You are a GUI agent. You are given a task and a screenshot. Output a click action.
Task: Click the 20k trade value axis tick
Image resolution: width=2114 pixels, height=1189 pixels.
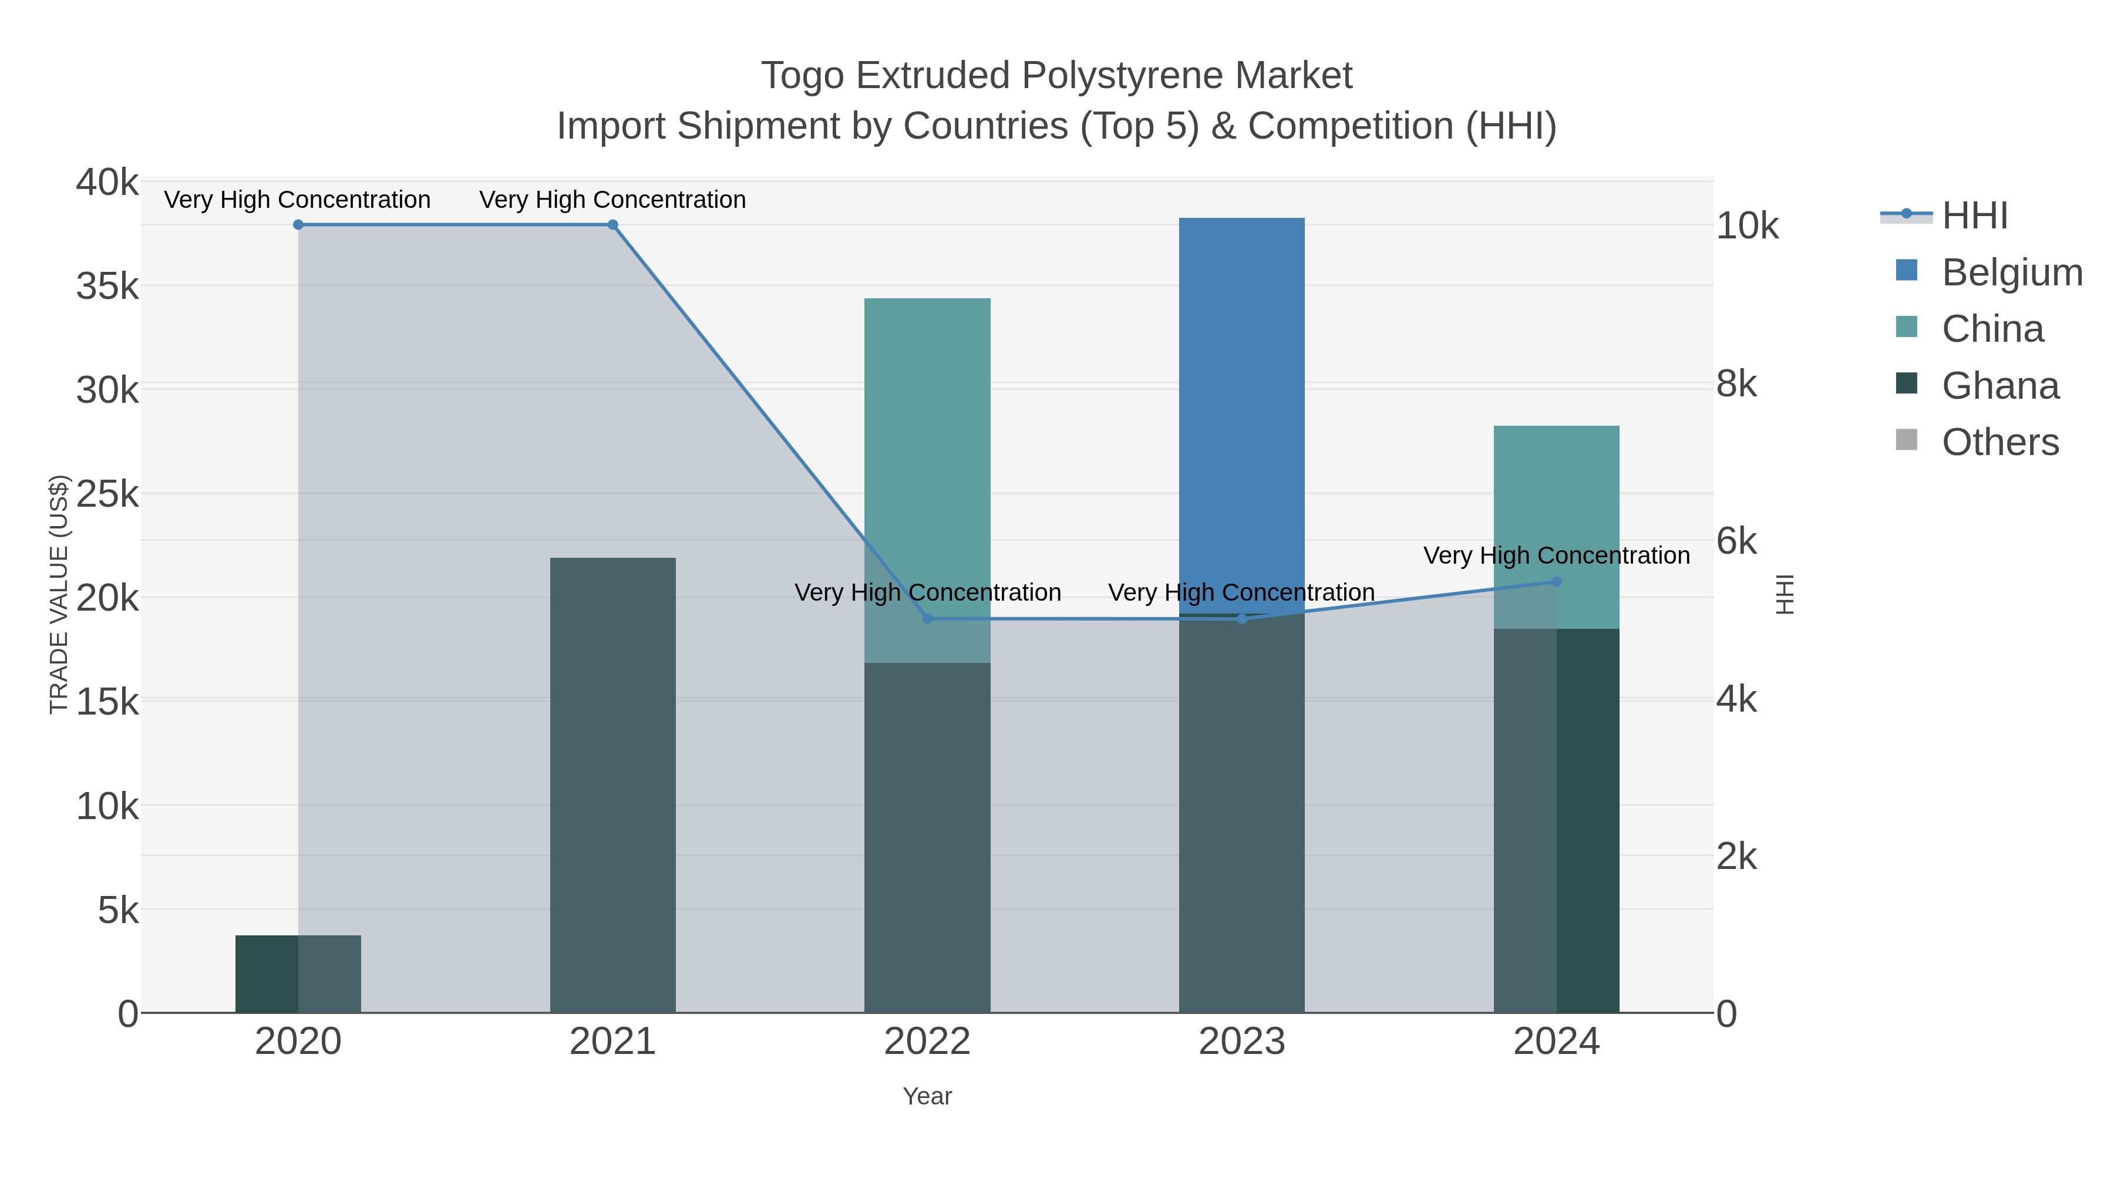pyautogui.click(x=107, y=598)
